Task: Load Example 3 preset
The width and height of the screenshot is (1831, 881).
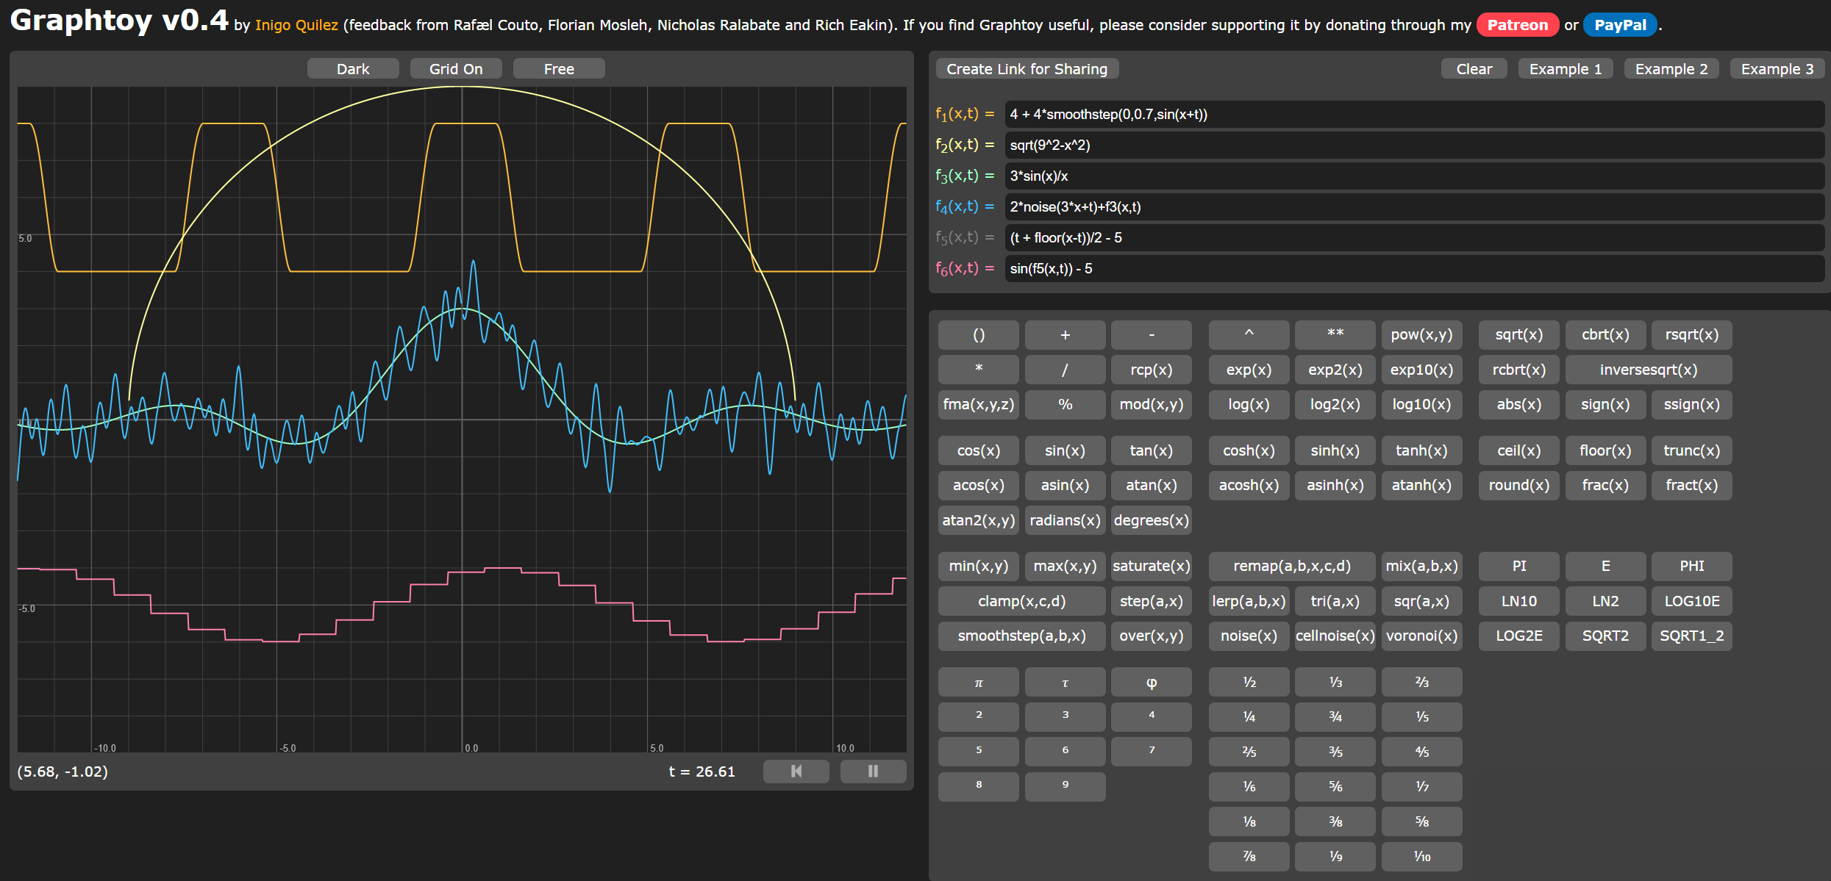Action: click(x=1777, y=69)
